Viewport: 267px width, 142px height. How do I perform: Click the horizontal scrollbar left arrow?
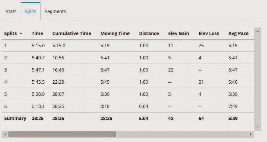click(x=4, y=134)
